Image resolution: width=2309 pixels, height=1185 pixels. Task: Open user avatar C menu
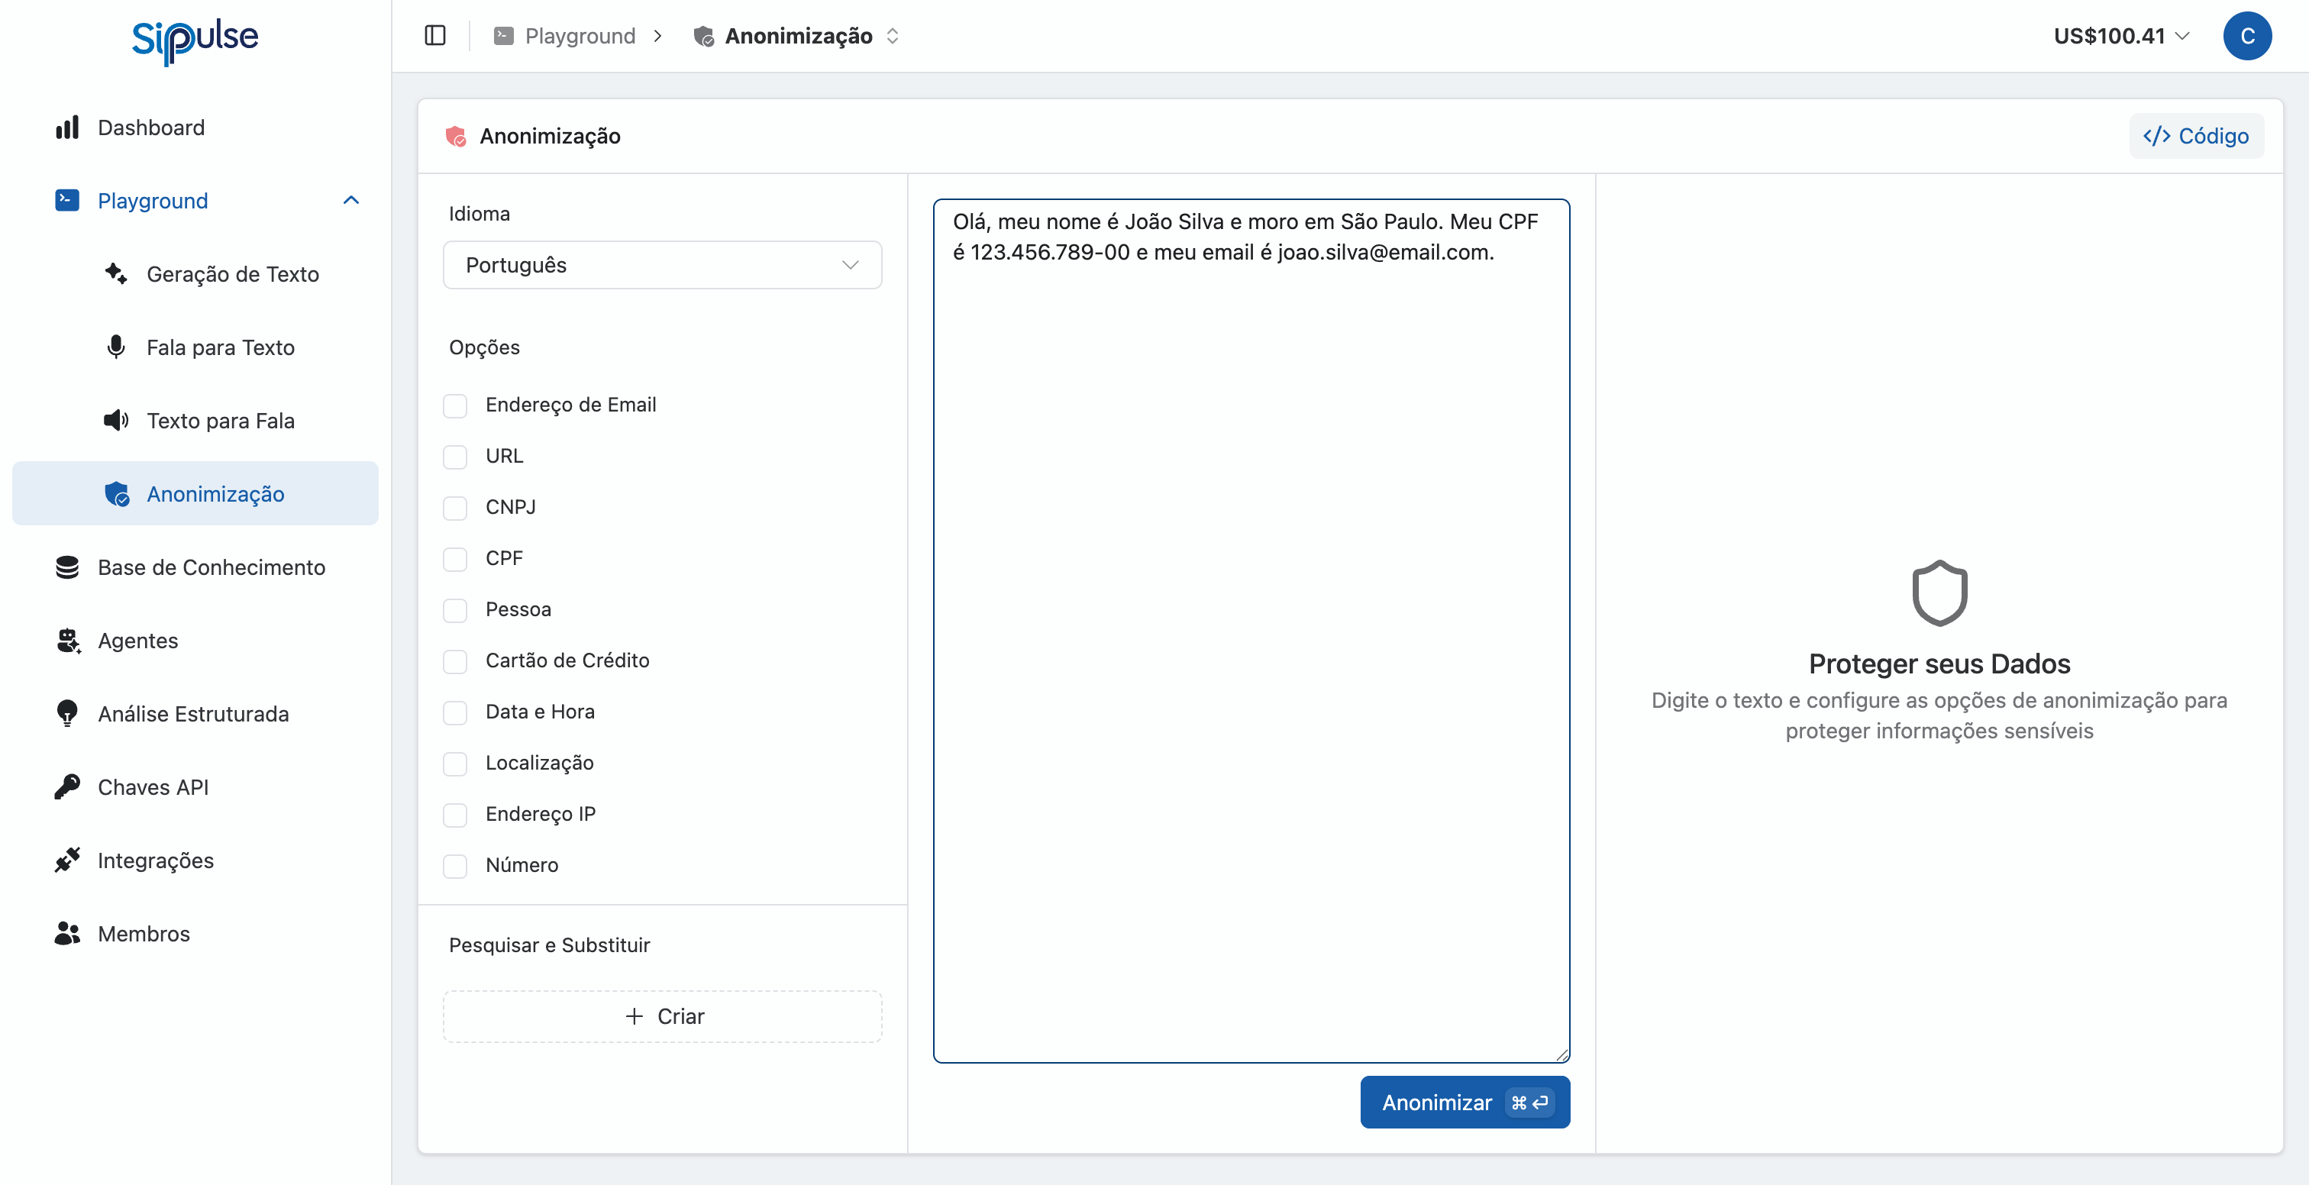(x=2246, y=36)
